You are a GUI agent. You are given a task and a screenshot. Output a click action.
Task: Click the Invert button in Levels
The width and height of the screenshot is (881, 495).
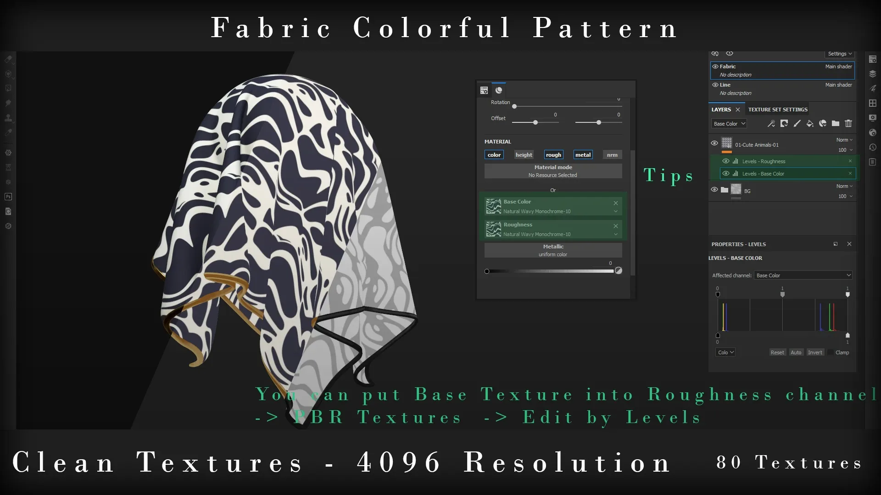pos(815,352)
